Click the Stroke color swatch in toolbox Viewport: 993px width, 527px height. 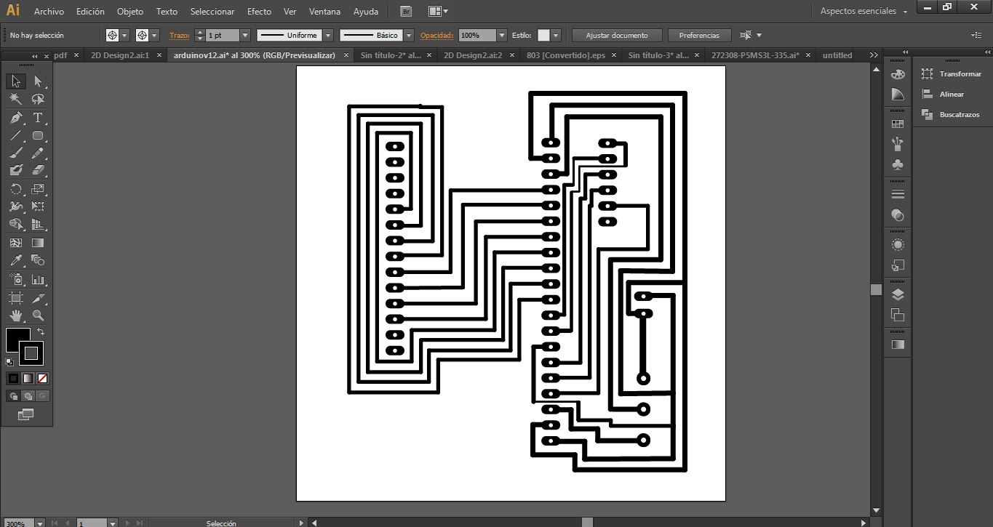point(31,353)
